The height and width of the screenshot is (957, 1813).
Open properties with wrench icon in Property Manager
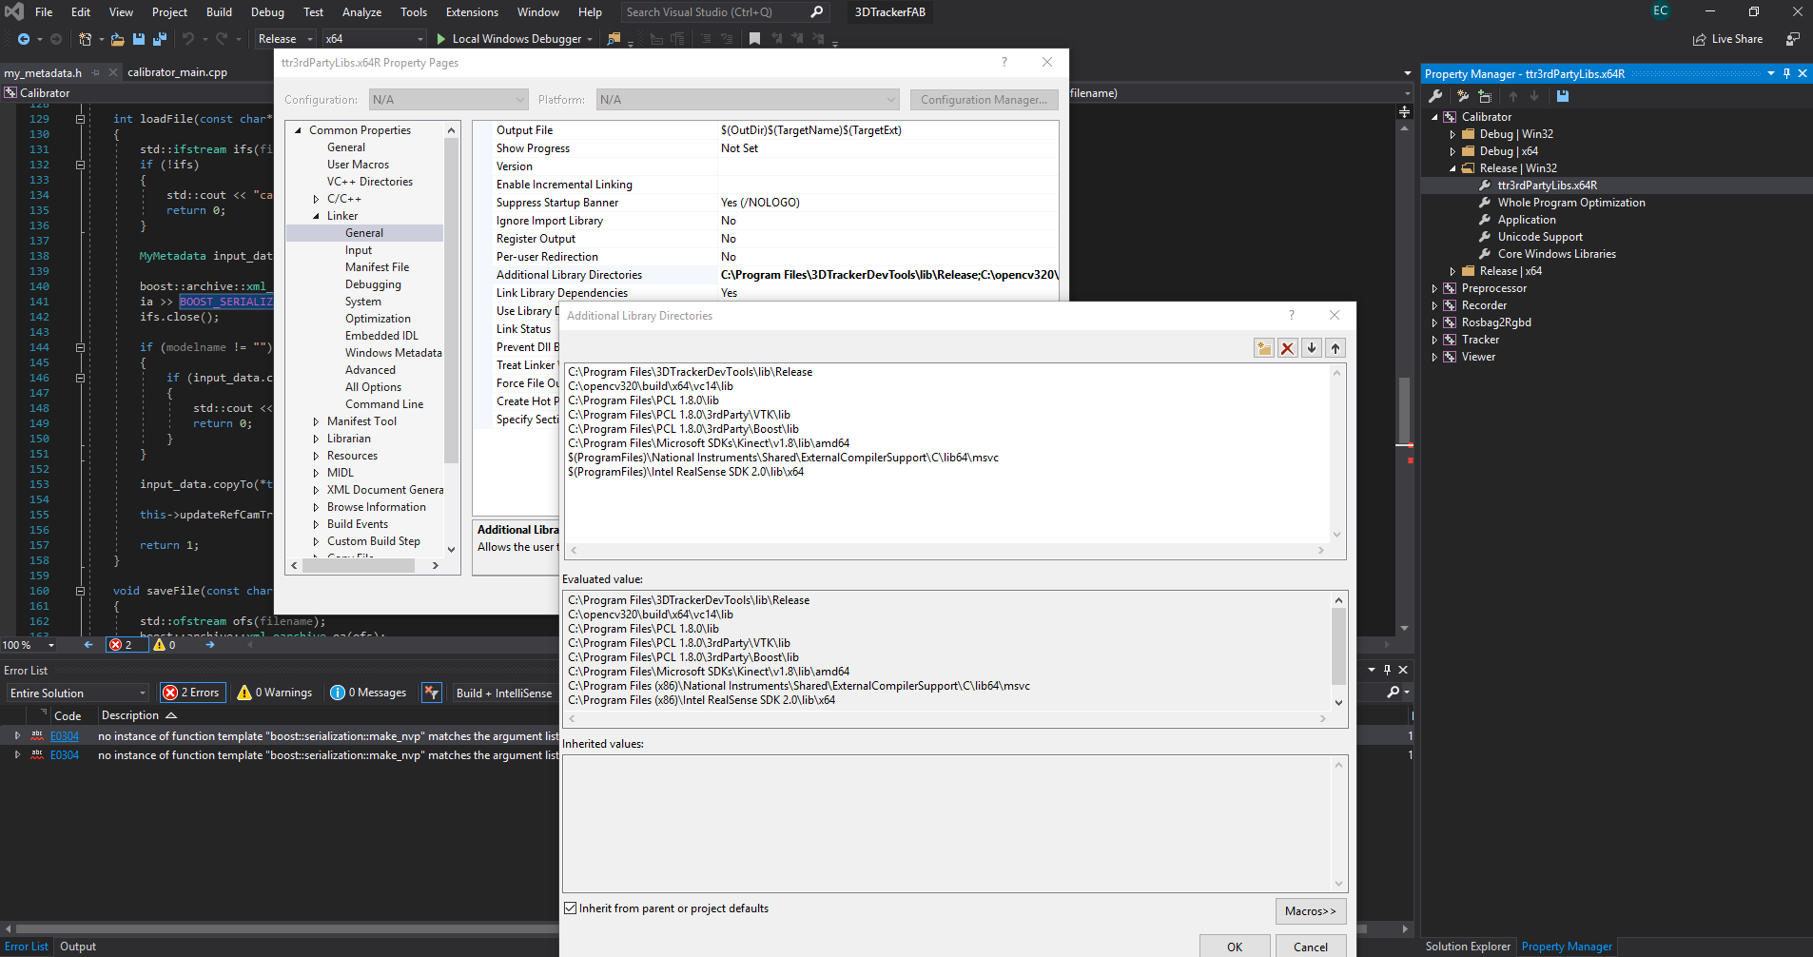(1434, 96)
